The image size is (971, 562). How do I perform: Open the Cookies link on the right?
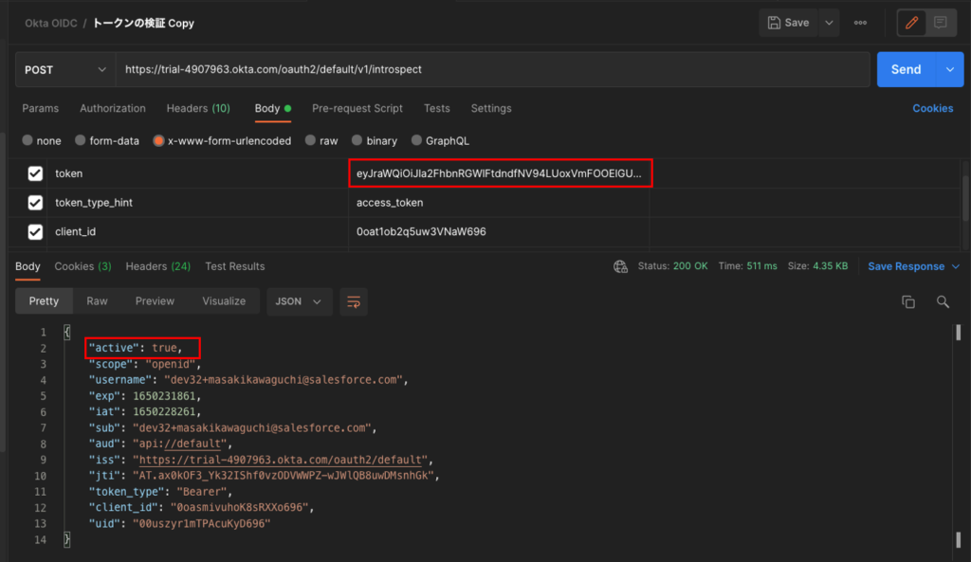932,108
